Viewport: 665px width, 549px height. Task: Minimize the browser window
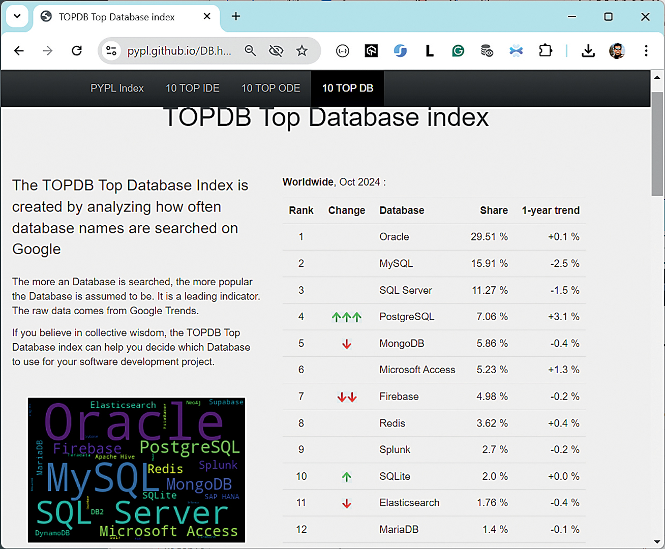tap(572, 17)
